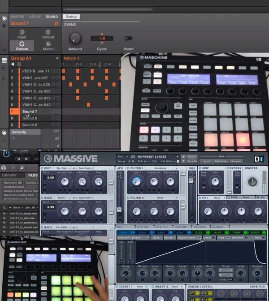
Task: Click the Browser view button in Massive
Action: click(x=236, y=161)
